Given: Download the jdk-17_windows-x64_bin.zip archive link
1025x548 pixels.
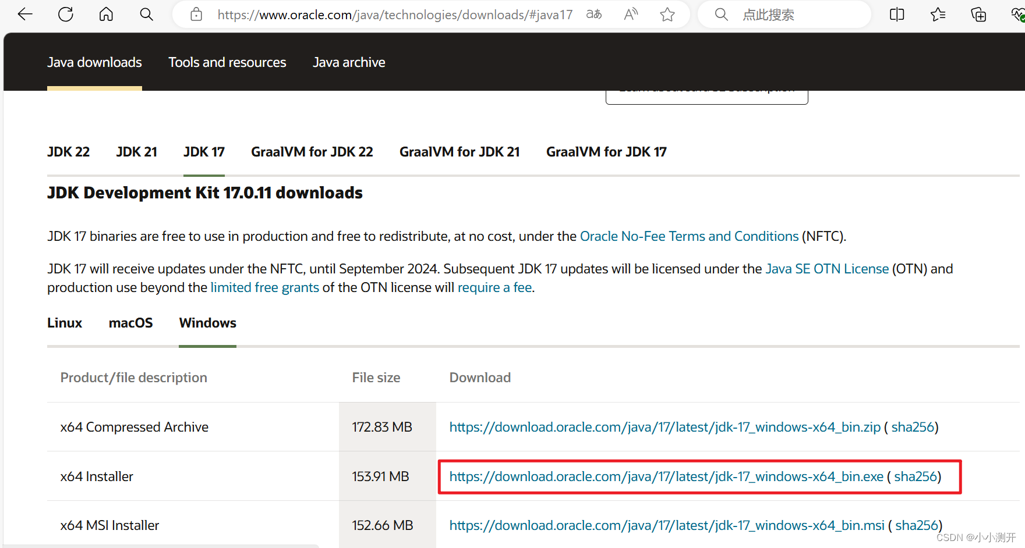Looking at the screenshot, I should point(665,427).
